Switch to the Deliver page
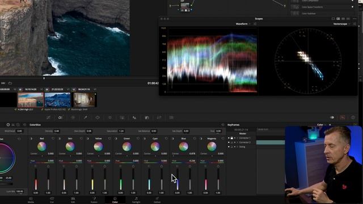Viewport: 363px width, 204px height. 157,200
